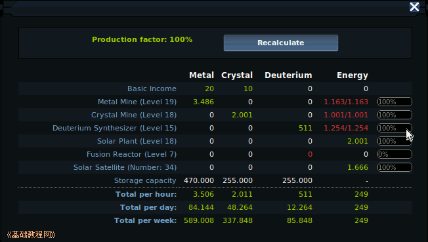The height and width of the screenshot is (242, 428).
Task: Select Crystal Mine energy value 1.001/1.001
Action: [x=346, y=115]
